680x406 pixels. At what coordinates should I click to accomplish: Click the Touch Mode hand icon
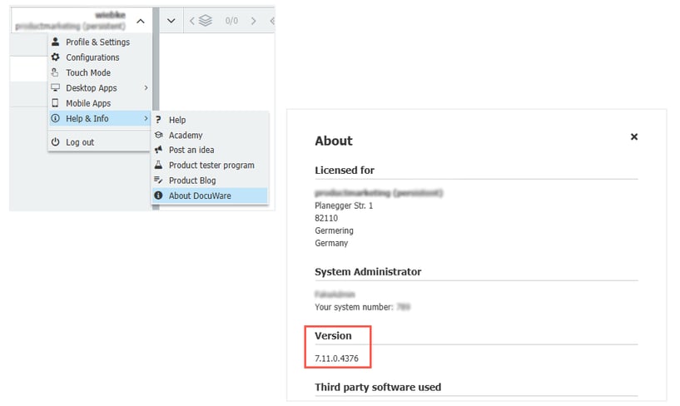(x=56, y=73)
